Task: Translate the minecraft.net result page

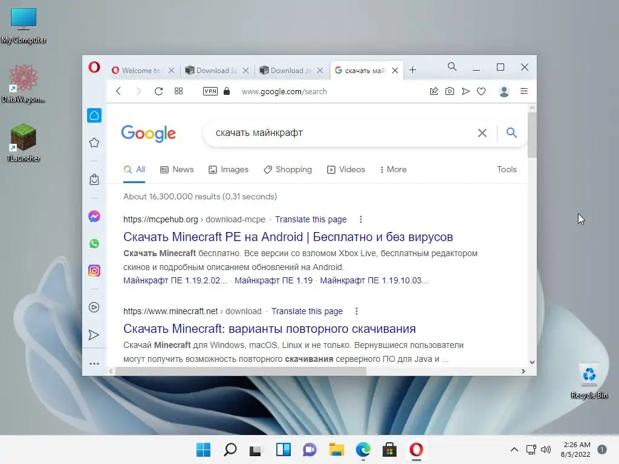Action: [306, 311]
